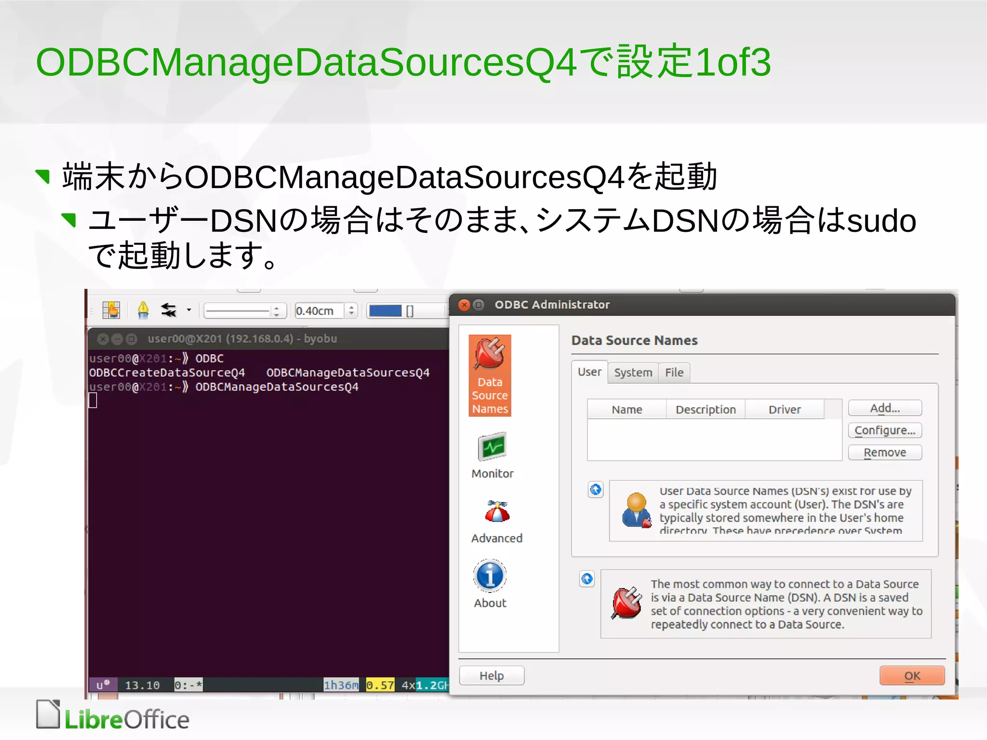Close the ODBC Administrator window
Viewport: 987px width, 740px height.
click(x=464, y=305)
